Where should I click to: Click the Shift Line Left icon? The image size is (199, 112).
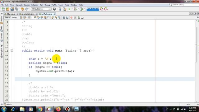[x=64, y=17]
